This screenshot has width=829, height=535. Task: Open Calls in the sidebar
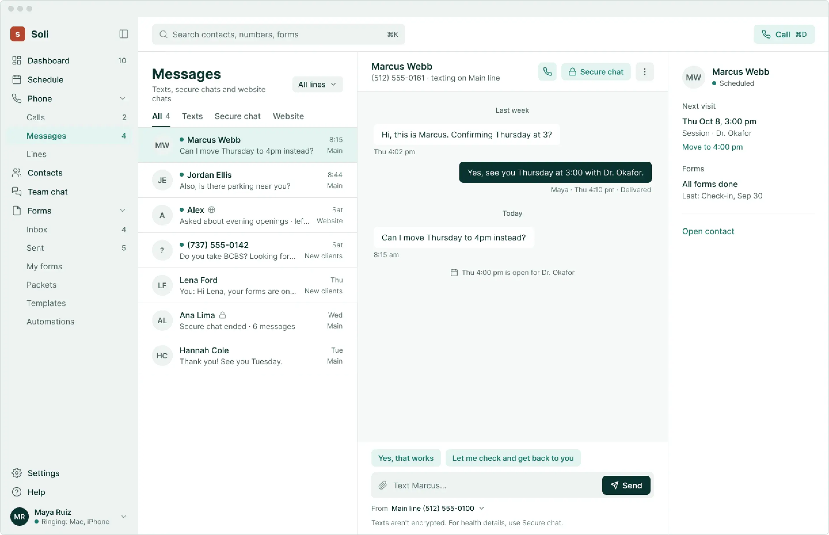pyautogui.click(x=69, y=117)
